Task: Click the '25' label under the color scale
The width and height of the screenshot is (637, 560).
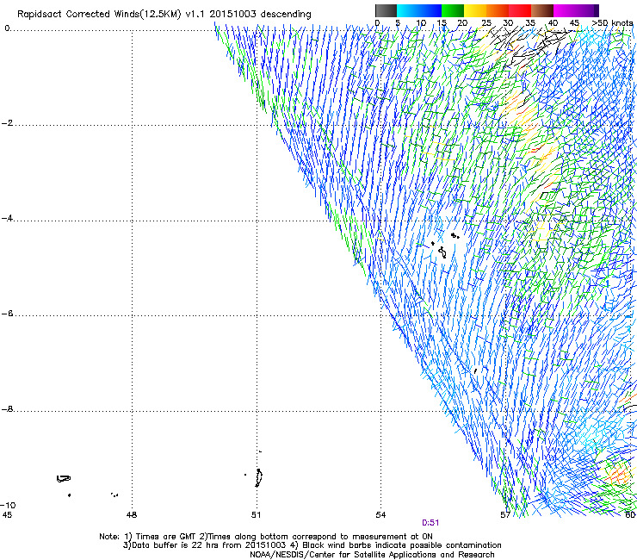Action: (485, 23)
